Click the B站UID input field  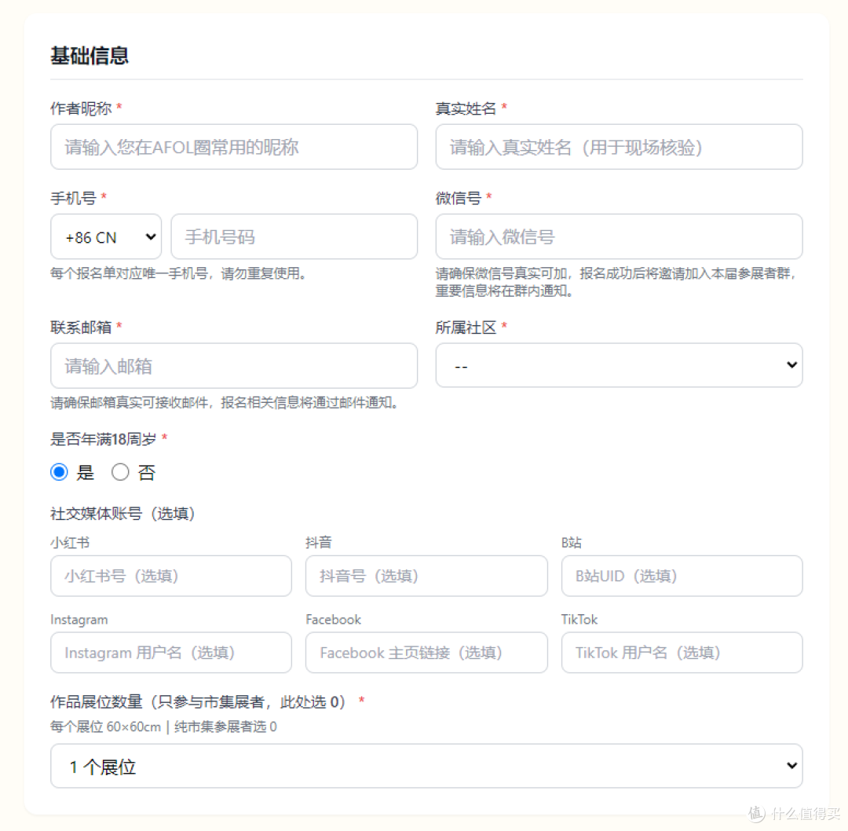[x=682, y=576]
